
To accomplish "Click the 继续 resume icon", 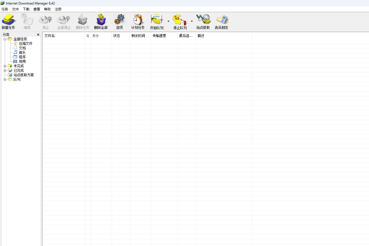I will [27, 22].
